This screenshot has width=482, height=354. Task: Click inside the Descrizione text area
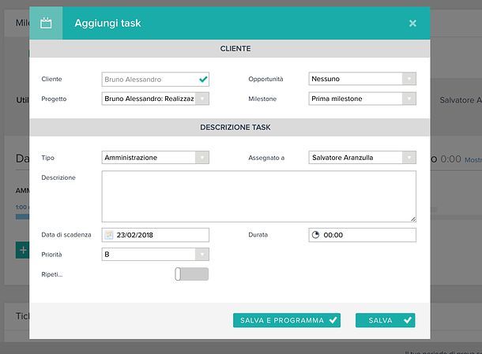coord(259,196)
